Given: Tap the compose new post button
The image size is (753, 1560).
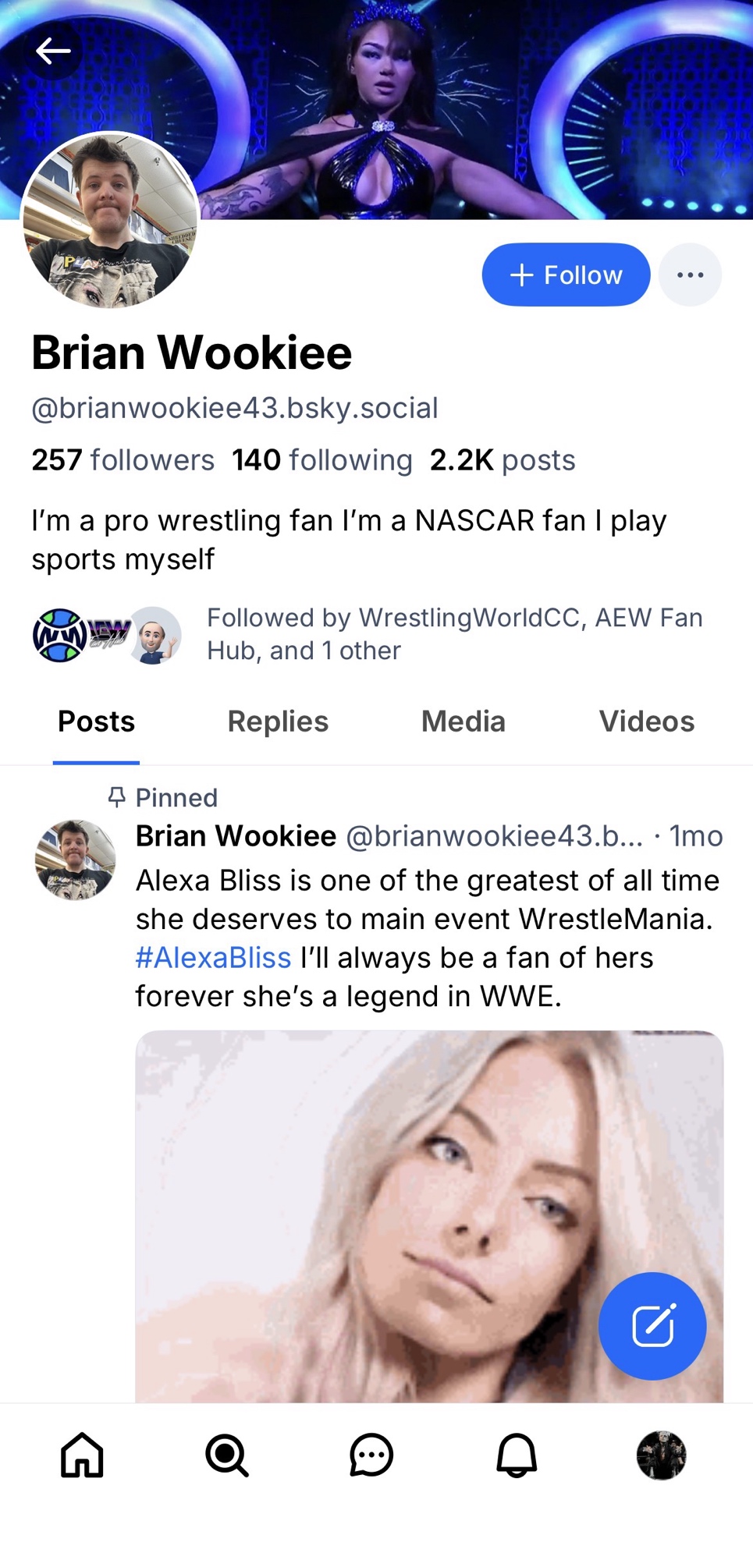Looking at the screenshot, I should [652, 1325].
